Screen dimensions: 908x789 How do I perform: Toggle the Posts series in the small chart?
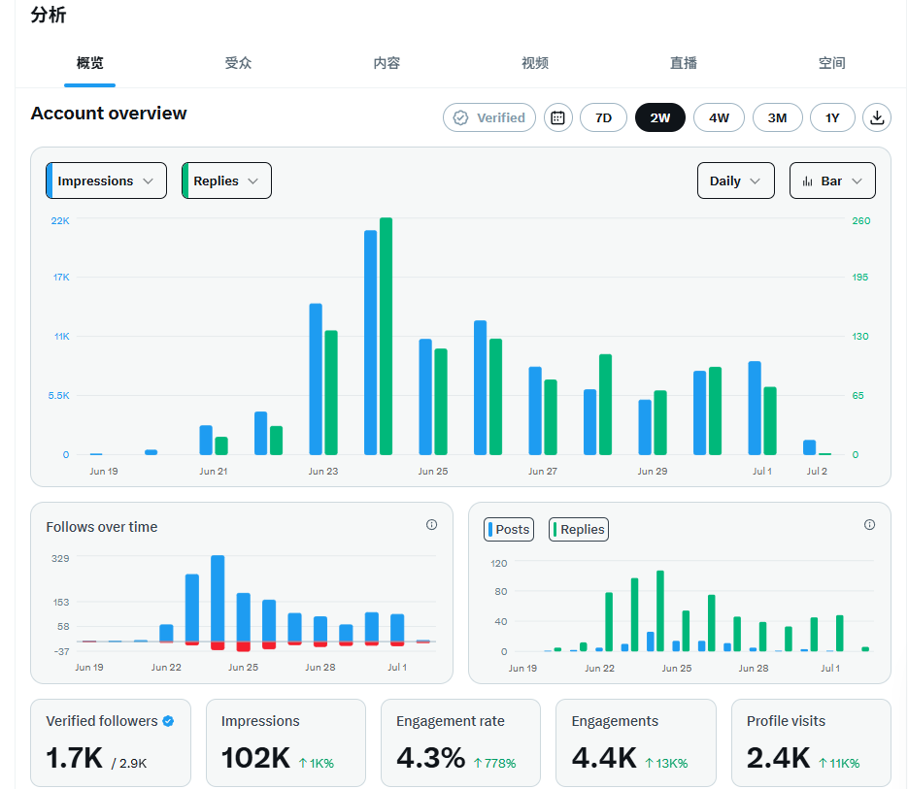tap(509, 530)
